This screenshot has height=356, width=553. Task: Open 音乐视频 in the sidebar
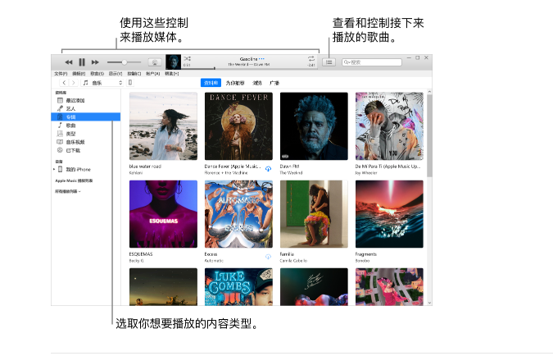pyautogui.click(x=86, y=142)
